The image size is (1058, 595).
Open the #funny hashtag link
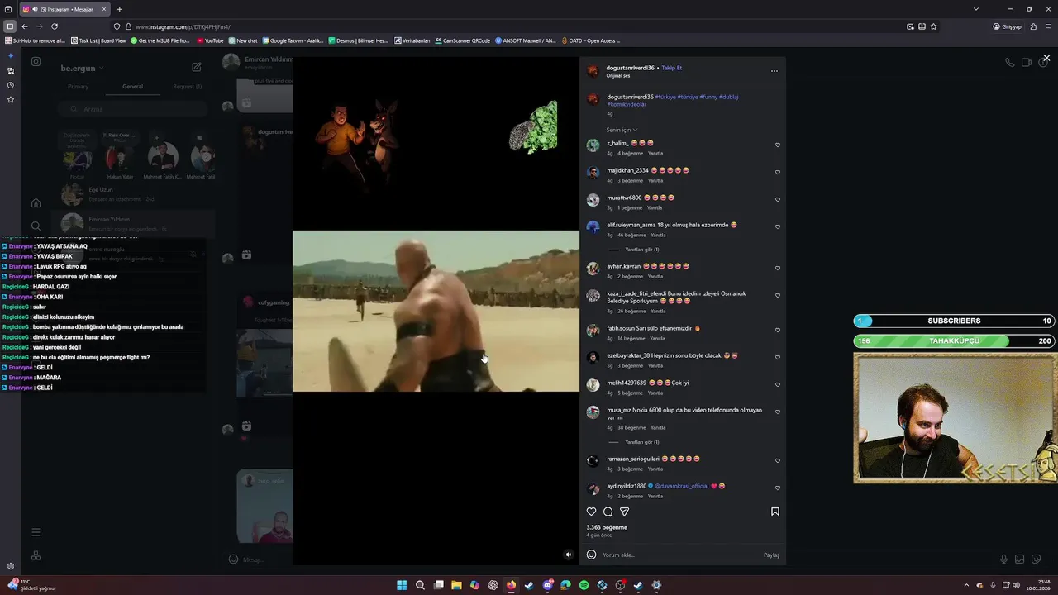tap(708, 97)
